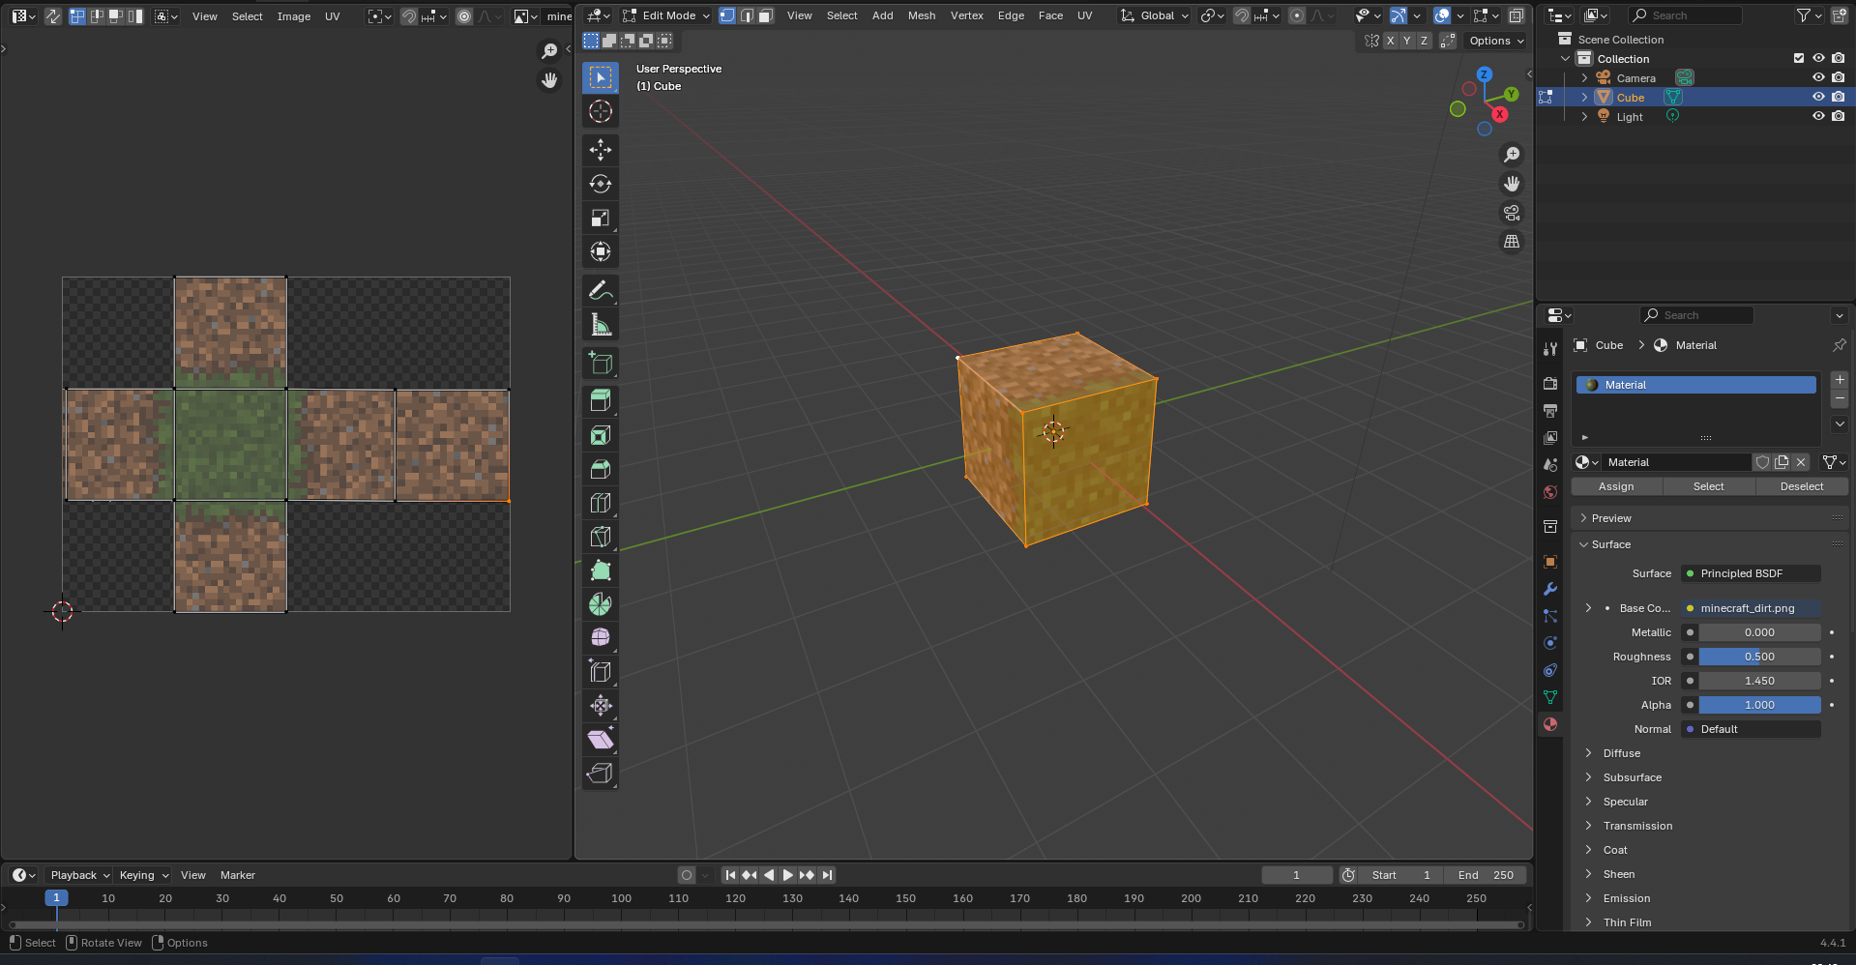
Task: Select the Shear tool
Action: click(601, 739)
